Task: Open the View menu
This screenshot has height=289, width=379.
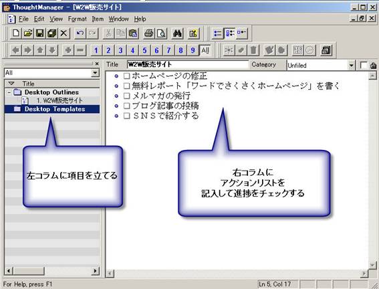Action: point(56,19)
